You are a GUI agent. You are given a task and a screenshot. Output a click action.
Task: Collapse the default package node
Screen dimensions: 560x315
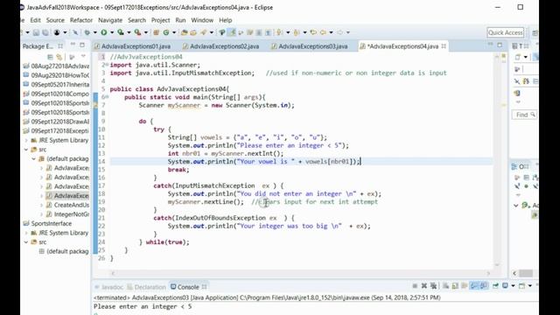tap(34, 158)
